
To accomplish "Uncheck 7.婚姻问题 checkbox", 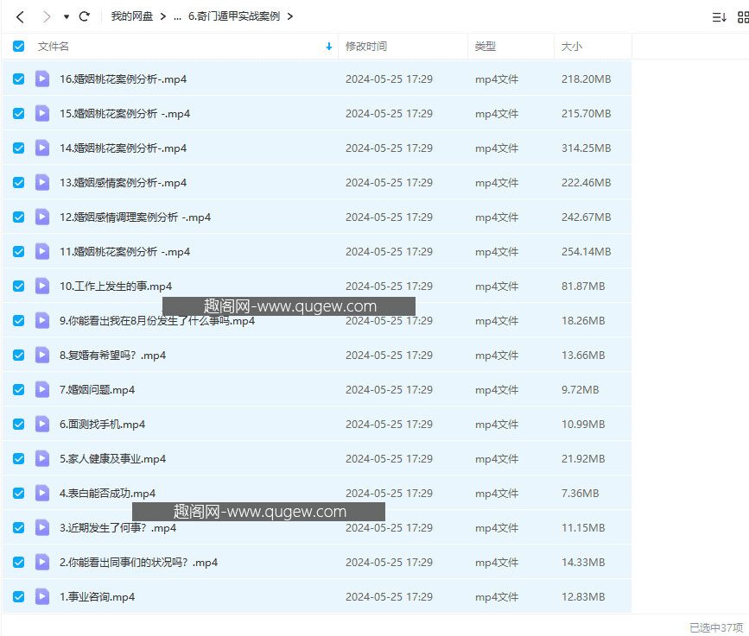I will (19, 389).
